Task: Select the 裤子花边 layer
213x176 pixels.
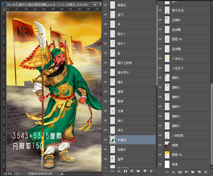Action: click(184, 10)
